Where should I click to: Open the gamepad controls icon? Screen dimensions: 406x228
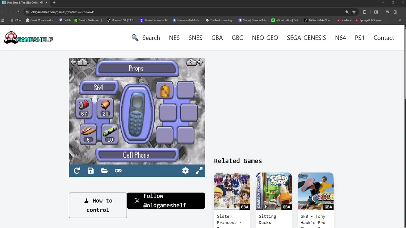click(118, 171)
